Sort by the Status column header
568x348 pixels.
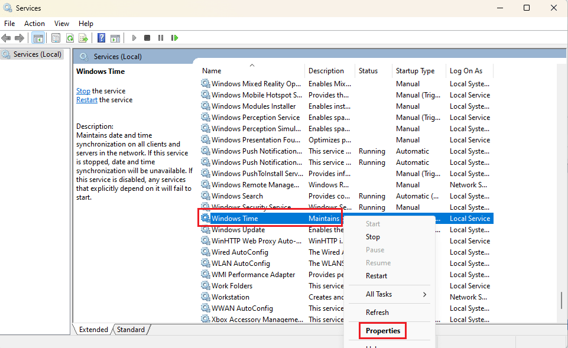pyautogui.click(x=374, y=71)
